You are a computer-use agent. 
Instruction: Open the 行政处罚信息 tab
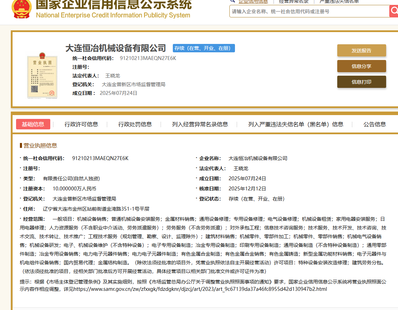pos(135,124)
